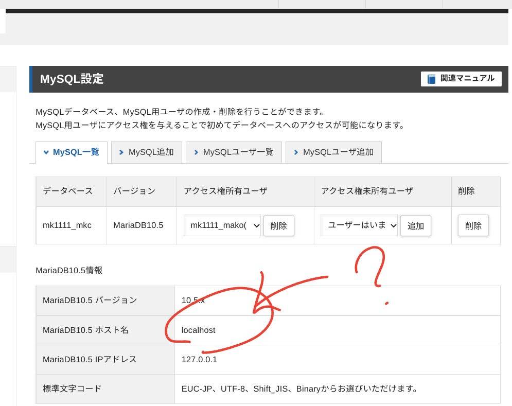Screen dimensions: 512x406
Task: Go to the MySQLユーザ追加 tab
Action: (333, 152)
